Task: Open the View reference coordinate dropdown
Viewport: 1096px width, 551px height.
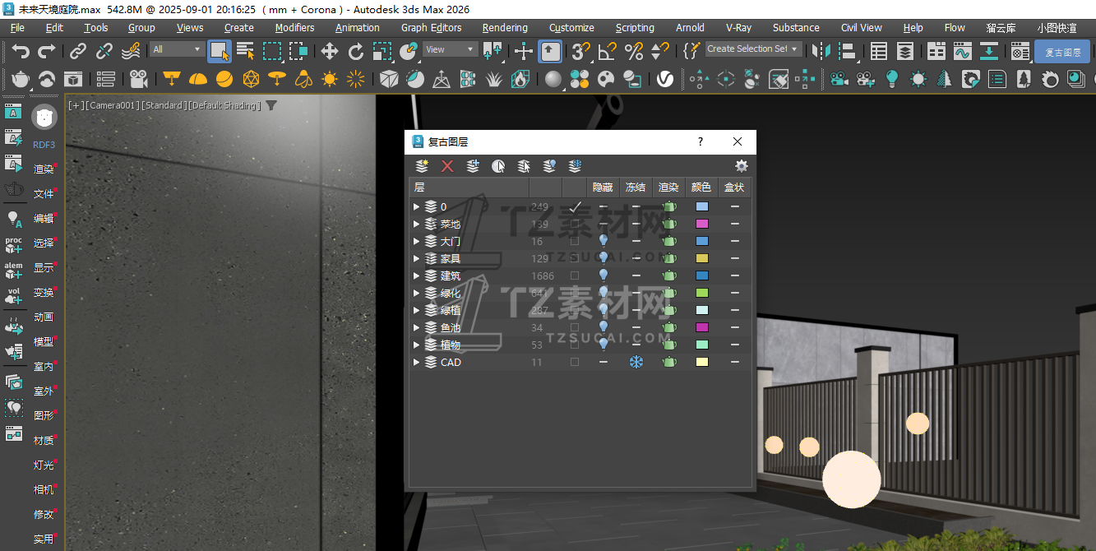Action: (451, 49)
